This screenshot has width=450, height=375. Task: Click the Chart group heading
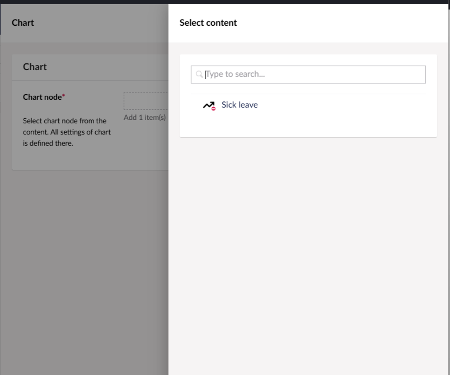click(x=35, y=67)
